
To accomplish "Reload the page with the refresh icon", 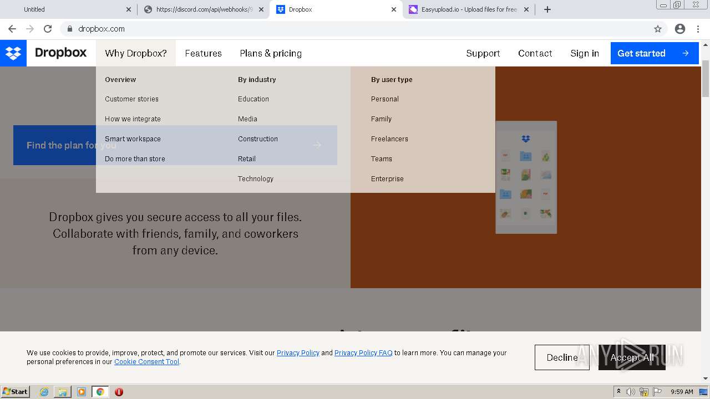I will coord(48,29).
